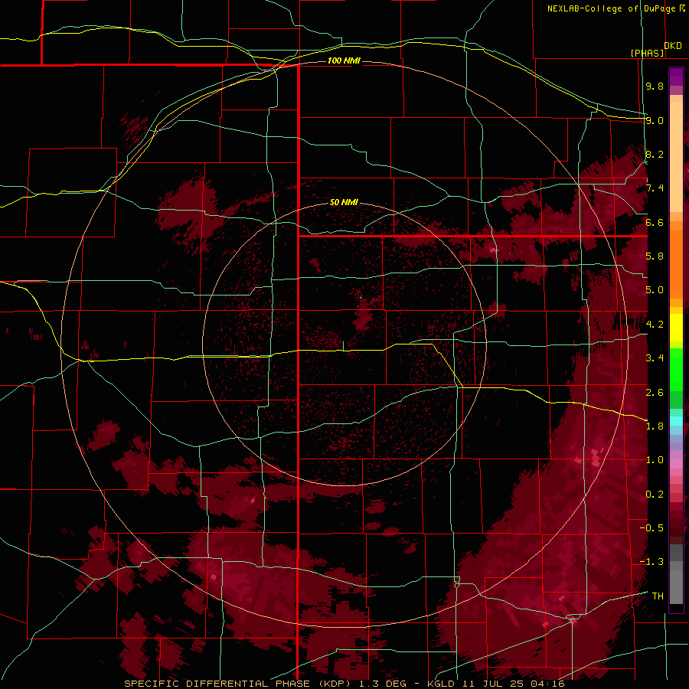
Task: Click the -0.5 legend value
Action: tap(651, 528)
